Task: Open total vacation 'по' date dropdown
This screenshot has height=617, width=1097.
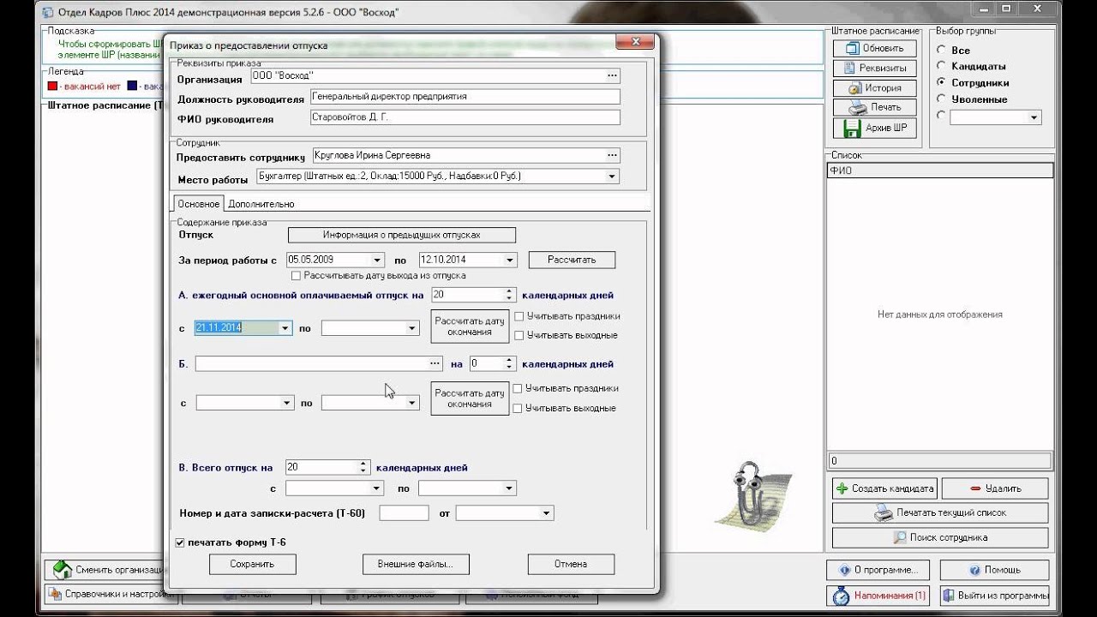Action: click(509, 488)
